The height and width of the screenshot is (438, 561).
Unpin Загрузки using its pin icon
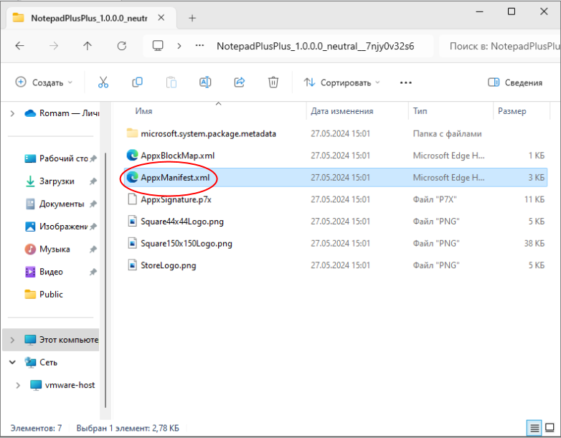click(93, 181)
